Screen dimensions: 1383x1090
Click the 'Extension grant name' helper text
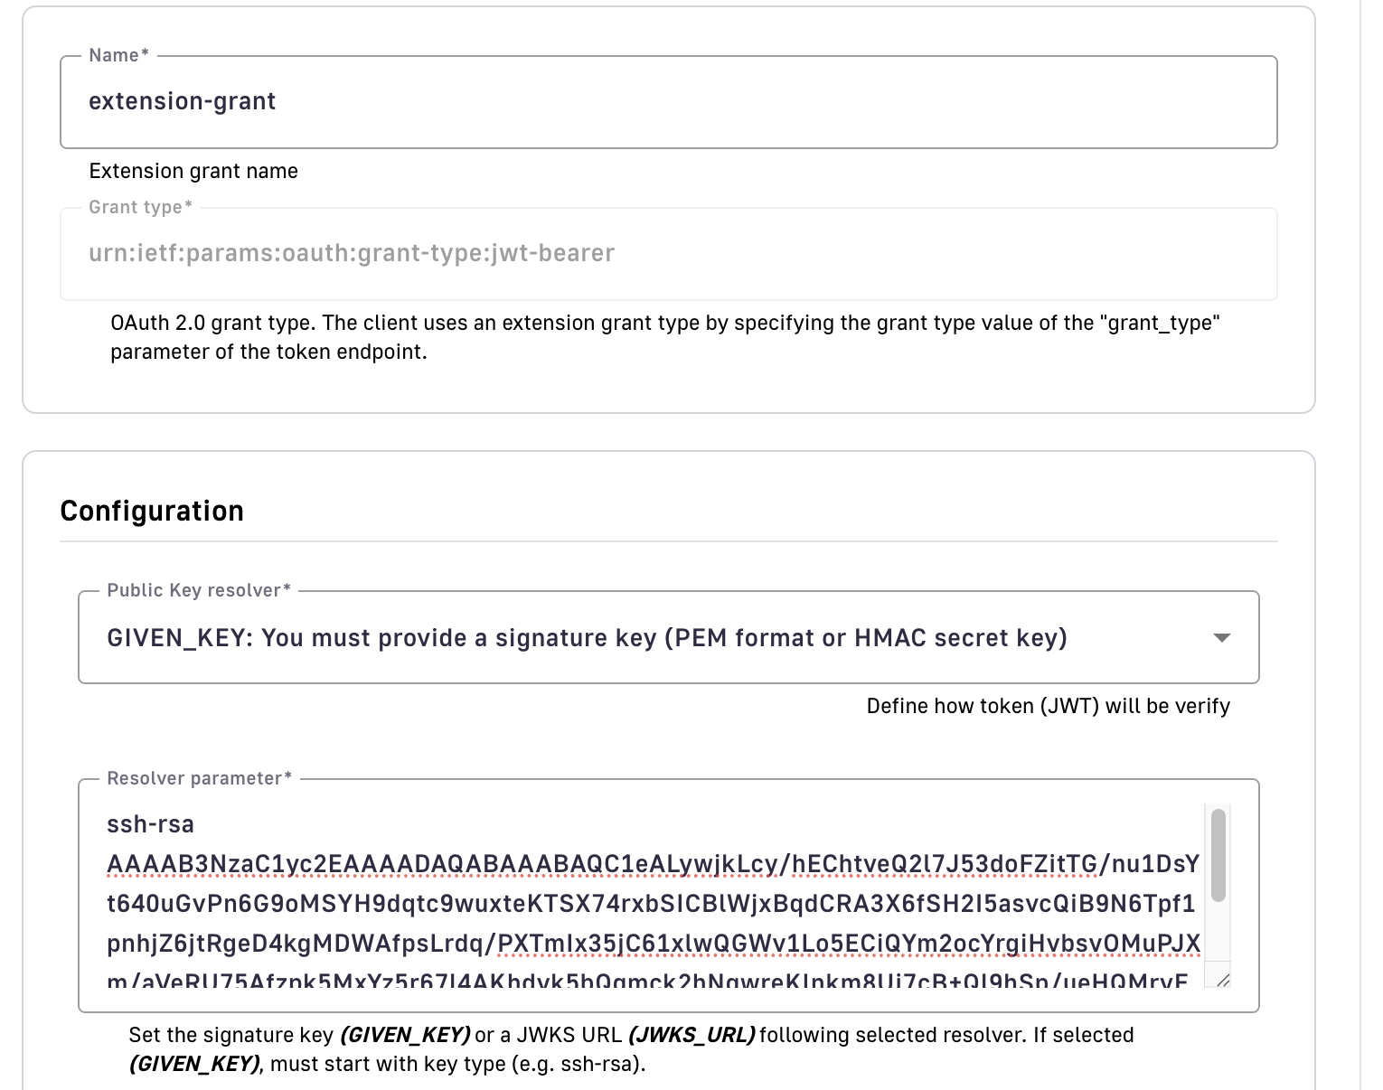click(x=193, y=172)
